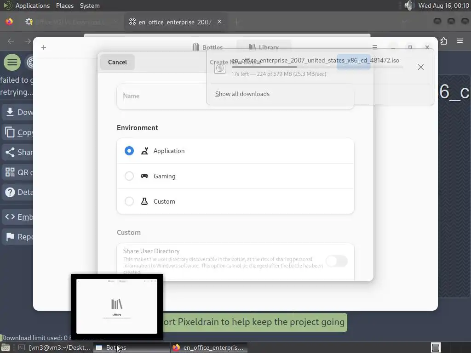Open the Firefox extensions puzzle icon
The height and width of the screenshot is (353, 471).
(x=444, y=41)
